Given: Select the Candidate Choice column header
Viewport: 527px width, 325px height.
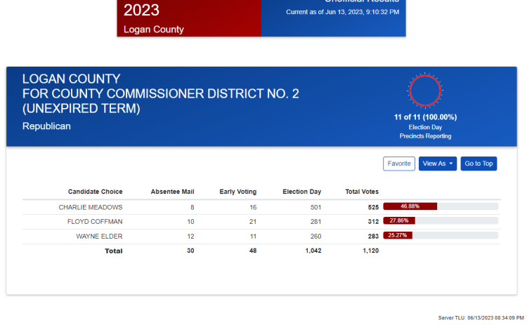Looking at the screenshot, I should point(95,192).
